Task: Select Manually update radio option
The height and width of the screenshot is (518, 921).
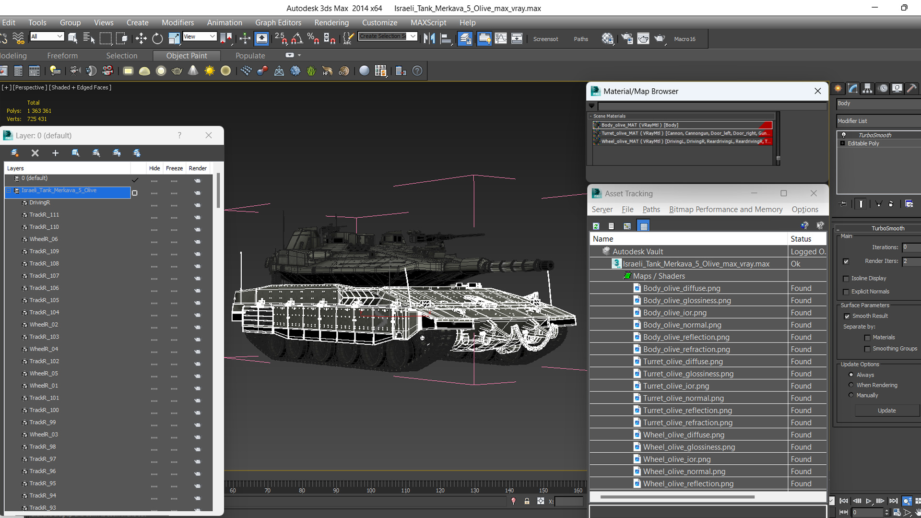Action: click(851, 395)
